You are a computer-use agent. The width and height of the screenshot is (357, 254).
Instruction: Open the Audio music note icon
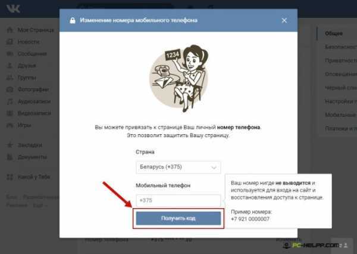10,101
